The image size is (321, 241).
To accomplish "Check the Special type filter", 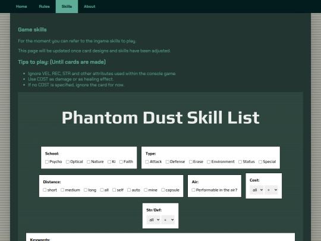I will 260,162.
